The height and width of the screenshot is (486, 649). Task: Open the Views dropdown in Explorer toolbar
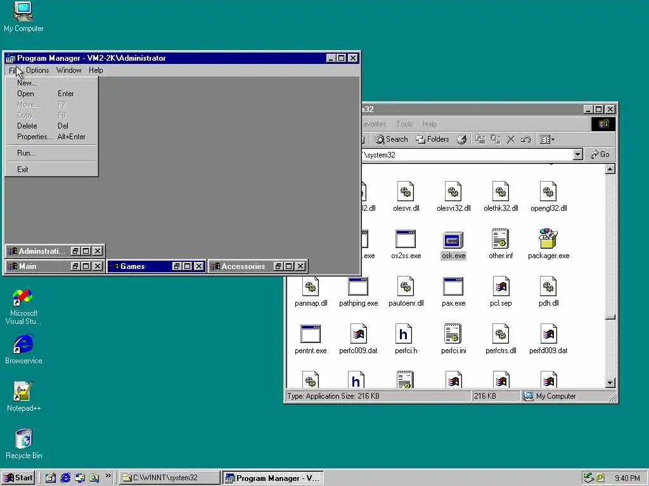point(547,139)
